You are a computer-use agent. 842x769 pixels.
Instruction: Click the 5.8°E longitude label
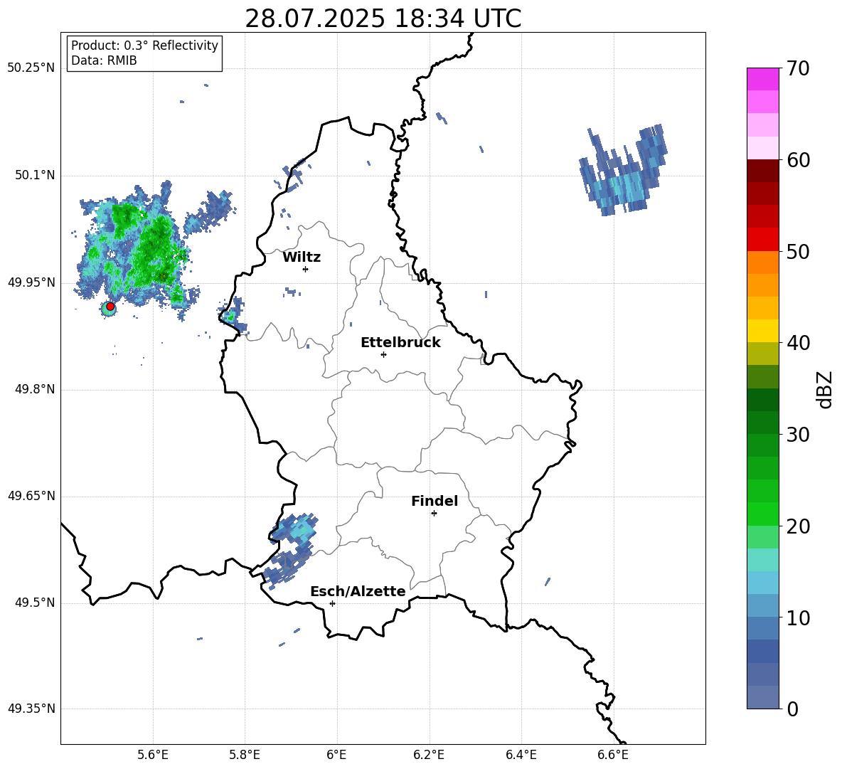(x=245, y=755)
